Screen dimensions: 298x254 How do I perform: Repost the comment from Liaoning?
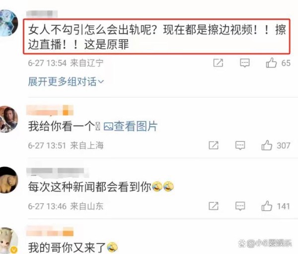point(218,63)
